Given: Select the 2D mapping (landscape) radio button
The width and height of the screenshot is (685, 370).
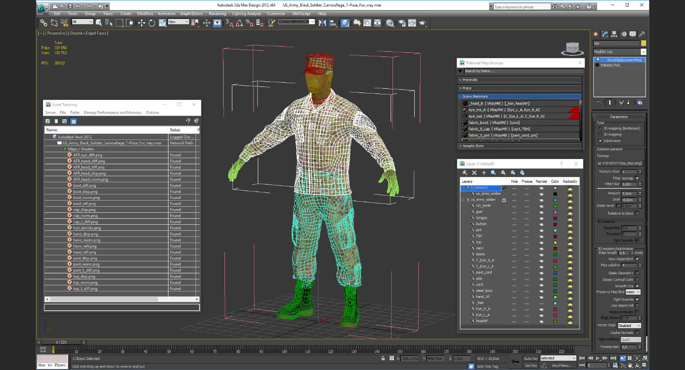Looking at the screenshot, I should pos(600,128).
